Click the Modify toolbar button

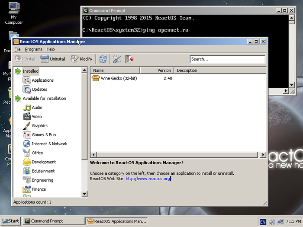(81, 59)
